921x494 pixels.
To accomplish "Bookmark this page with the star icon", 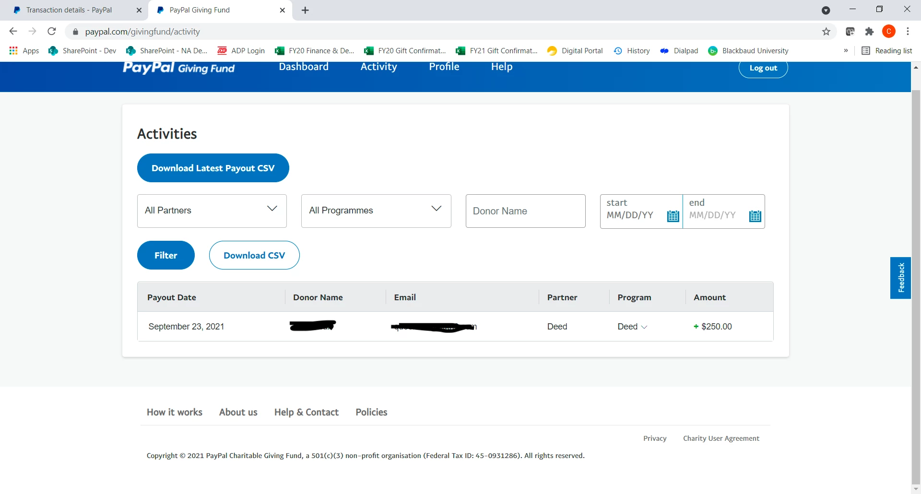I will tap(826, 32).
